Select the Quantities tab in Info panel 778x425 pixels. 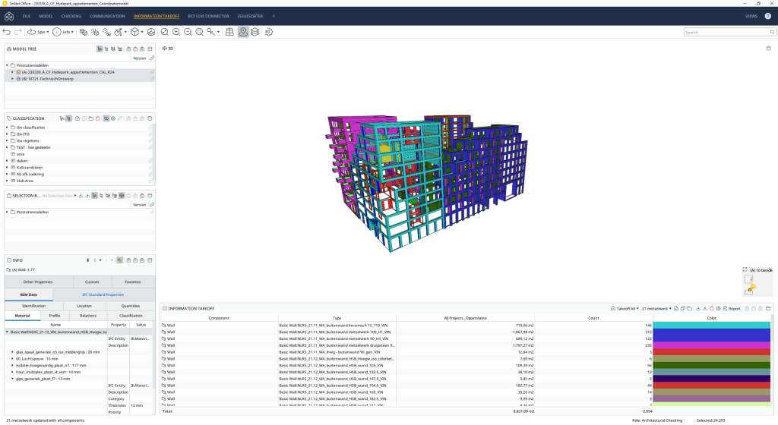pos(131,306)
